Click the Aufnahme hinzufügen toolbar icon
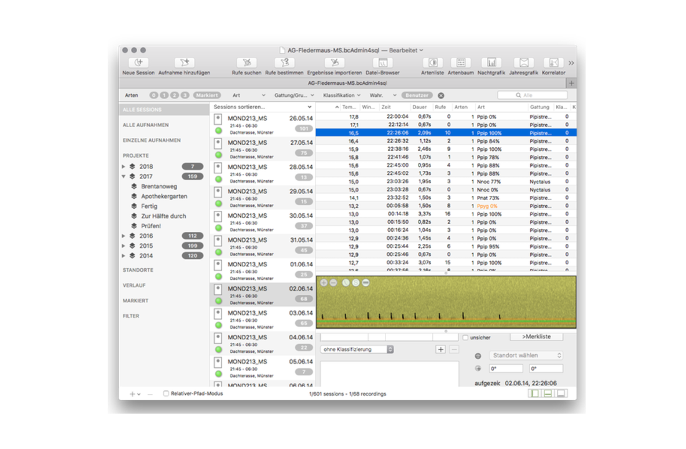Screen dimensions: 686x449 point(184,62)
